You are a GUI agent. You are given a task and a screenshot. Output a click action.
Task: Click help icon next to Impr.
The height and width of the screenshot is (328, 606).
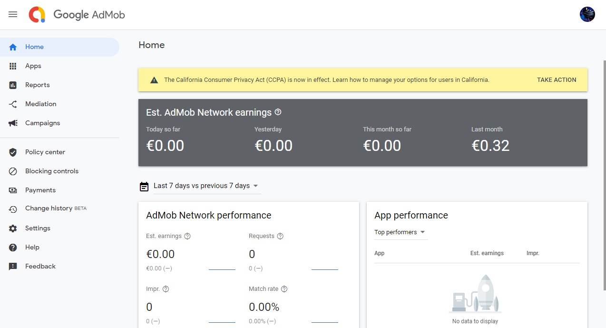(166, 289)
